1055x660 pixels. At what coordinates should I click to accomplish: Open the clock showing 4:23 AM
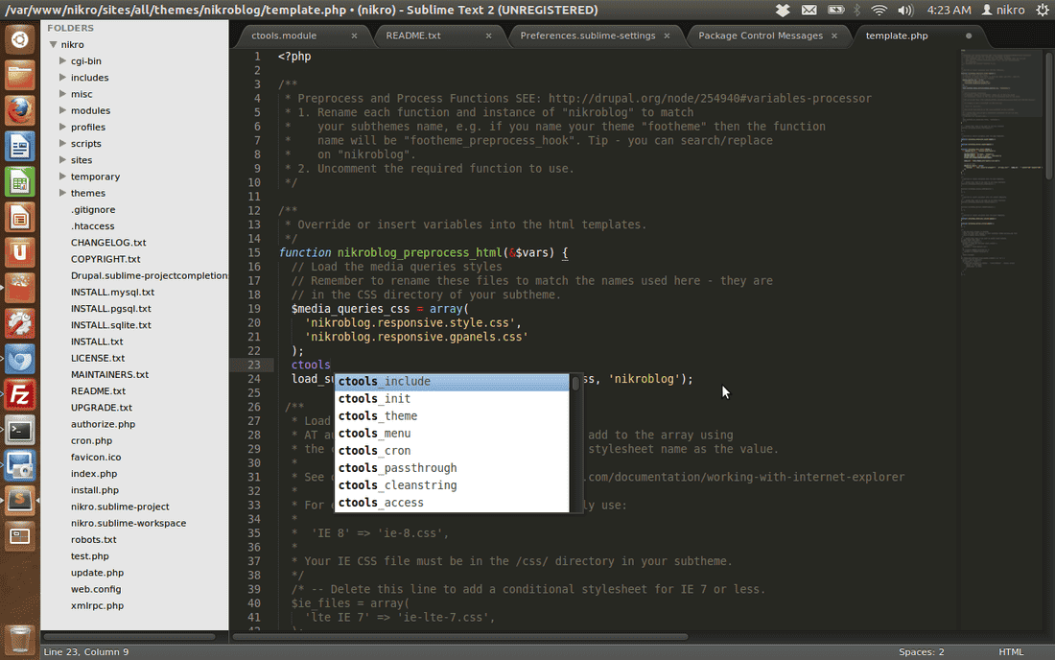(x=949, y=11)
